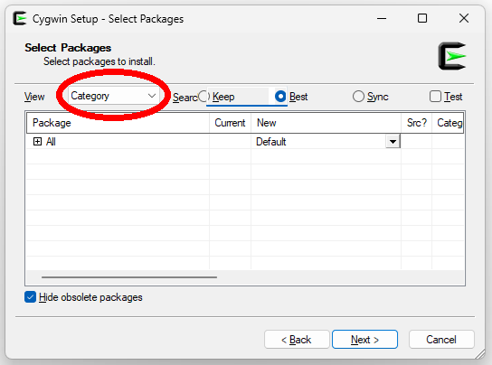Screen dimensions: 492x365
Task: Proceed with the Next button
Action: pos(364,340)
